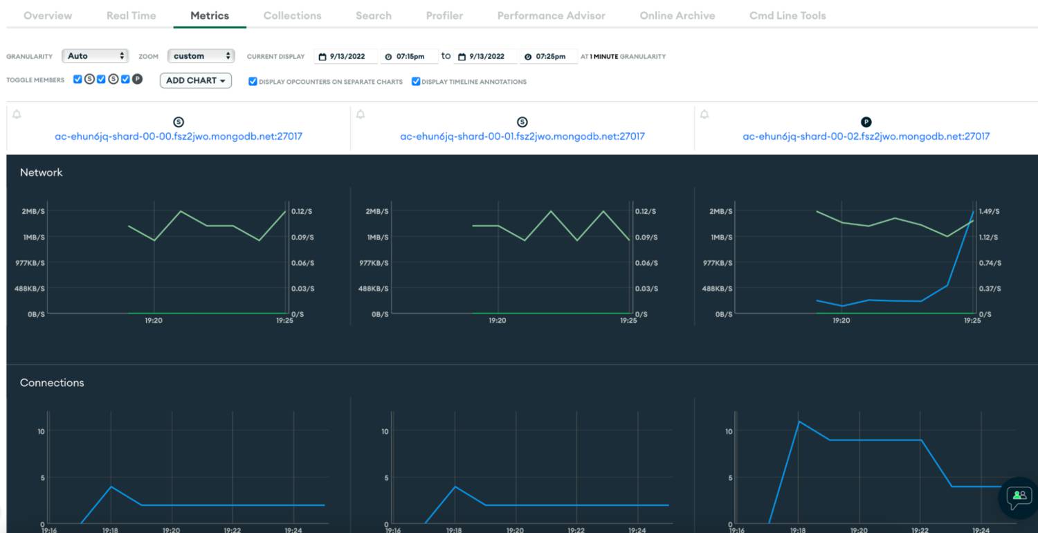Click the first S member badge in Toggle Members

click(x=89, y=80)
